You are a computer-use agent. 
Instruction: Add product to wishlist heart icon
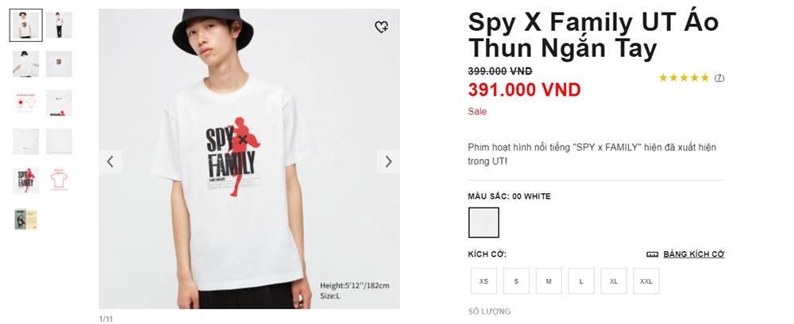click(381, 27)
